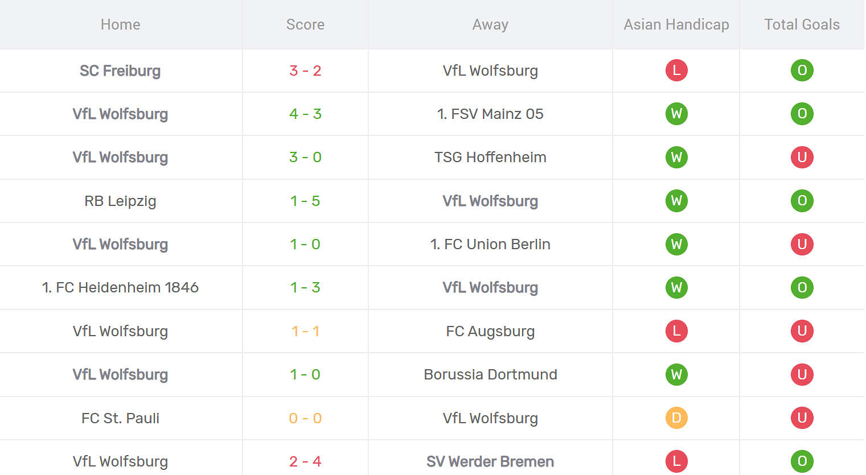Open the 3 - 2 score for SC Freiburg

(305, 71)
